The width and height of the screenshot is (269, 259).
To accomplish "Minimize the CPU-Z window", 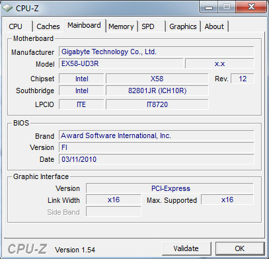I will coord(208,7).
